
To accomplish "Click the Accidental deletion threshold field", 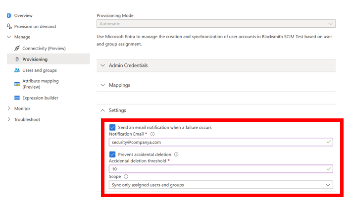I will pos(221,169).
